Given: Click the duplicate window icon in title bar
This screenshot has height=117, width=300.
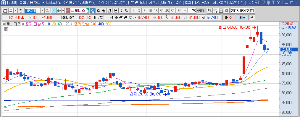Looking at the screenshot, I should coord(263,2).
